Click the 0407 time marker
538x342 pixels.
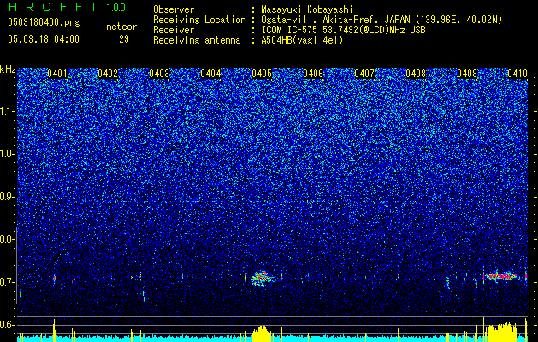coord(364,74)
